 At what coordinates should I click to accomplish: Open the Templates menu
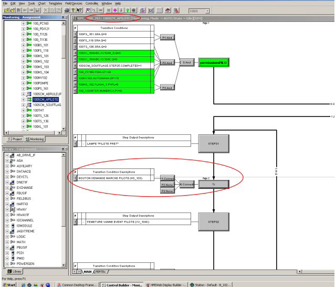pyautogui.click(x=55, y=4)
